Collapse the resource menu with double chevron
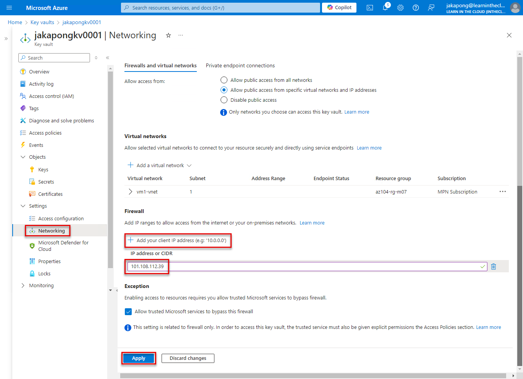The height and width of the screenshot is (379, 523). pyautogui.click(x=108, y=58)
